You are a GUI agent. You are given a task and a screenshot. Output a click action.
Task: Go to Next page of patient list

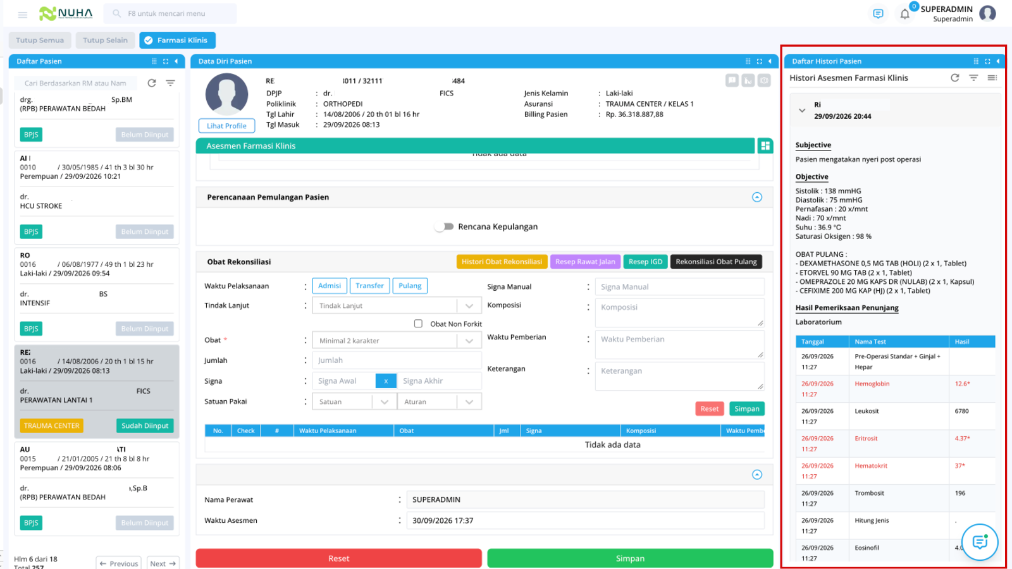click(x=163, y=563)
